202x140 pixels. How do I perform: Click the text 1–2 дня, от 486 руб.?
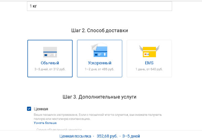[x=99, y=69]
